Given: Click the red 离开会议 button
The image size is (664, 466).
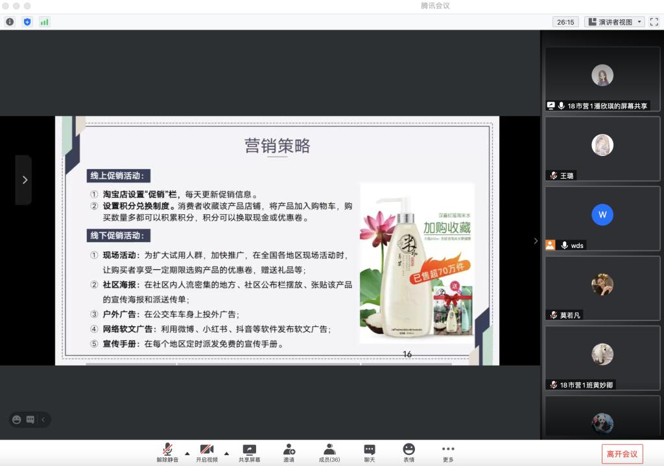Looking at the screenshot, I should (x=622, y=454).
